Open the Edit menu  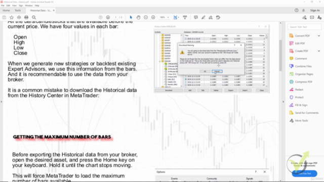coord(8,6)
